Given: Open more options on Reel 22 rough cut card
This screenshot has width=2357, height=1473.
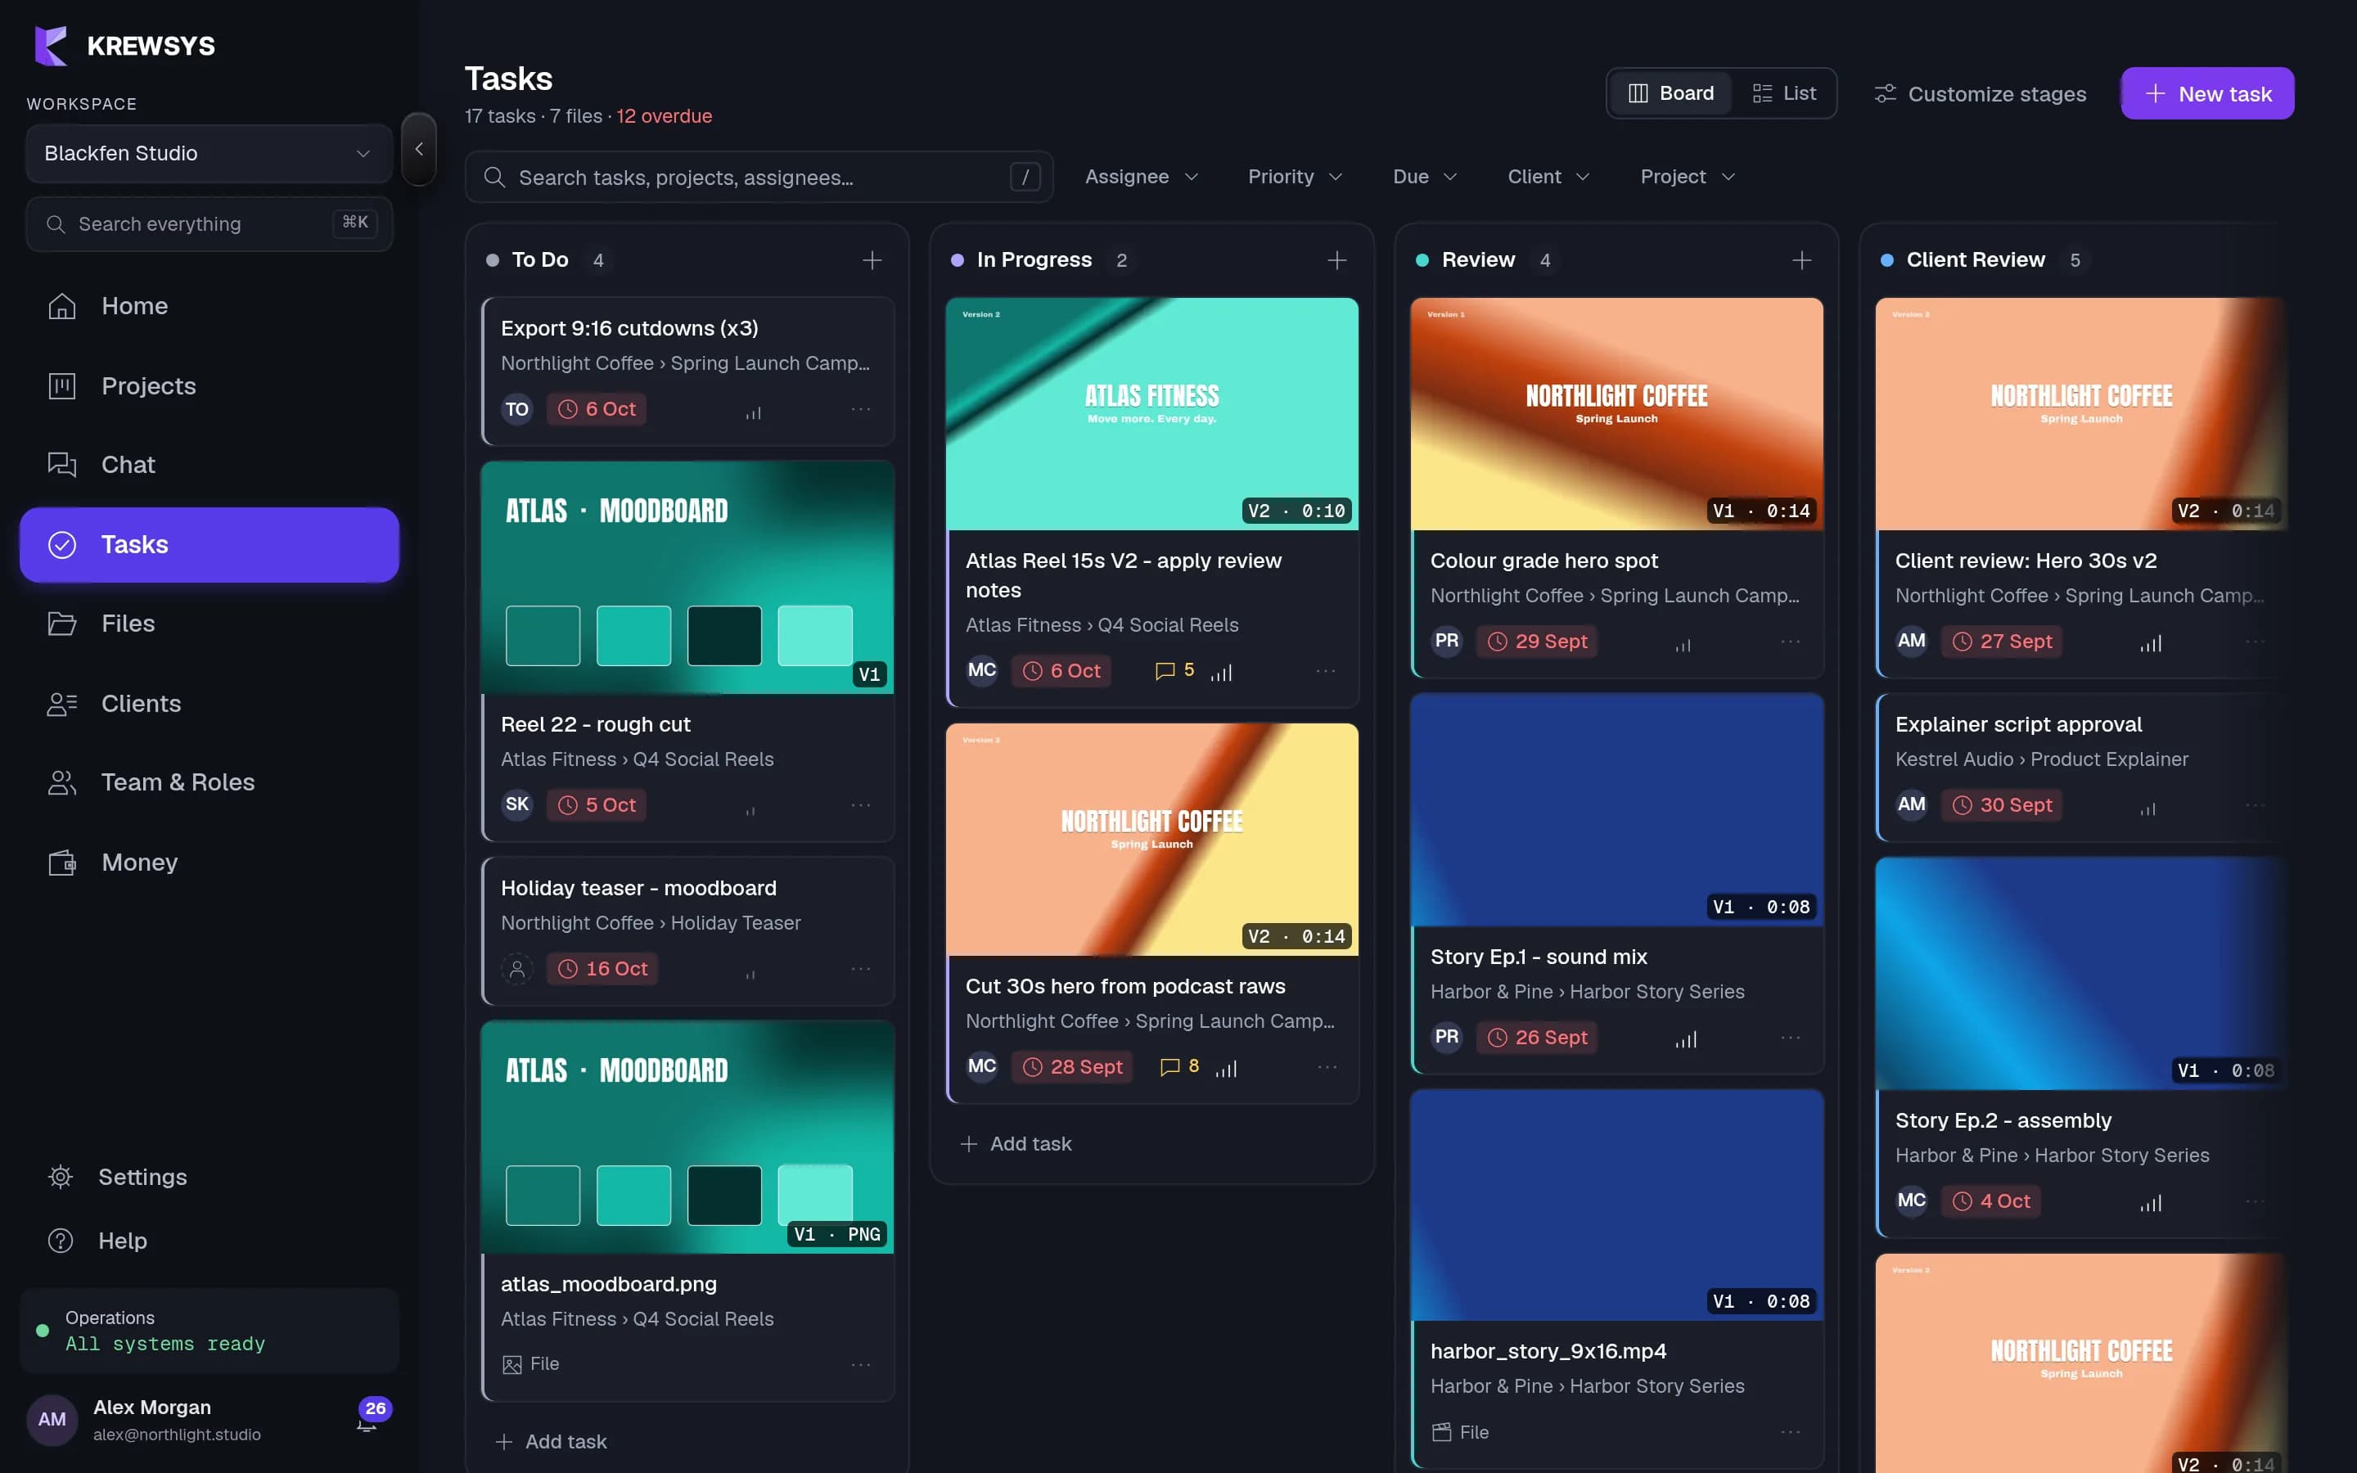Looking at the screenshot, I should tap(860, 804).
